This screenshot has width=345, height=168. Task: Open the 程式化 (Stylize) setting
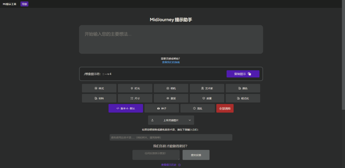click(x=243, y=98)
